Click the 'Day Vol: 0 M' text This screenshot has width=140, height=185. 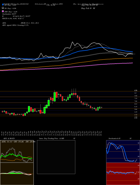88,8
